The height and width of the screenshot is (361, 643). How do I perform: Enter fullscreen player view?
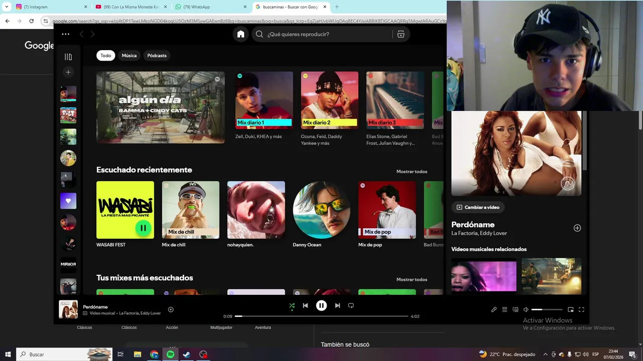(x=581, y=310)
